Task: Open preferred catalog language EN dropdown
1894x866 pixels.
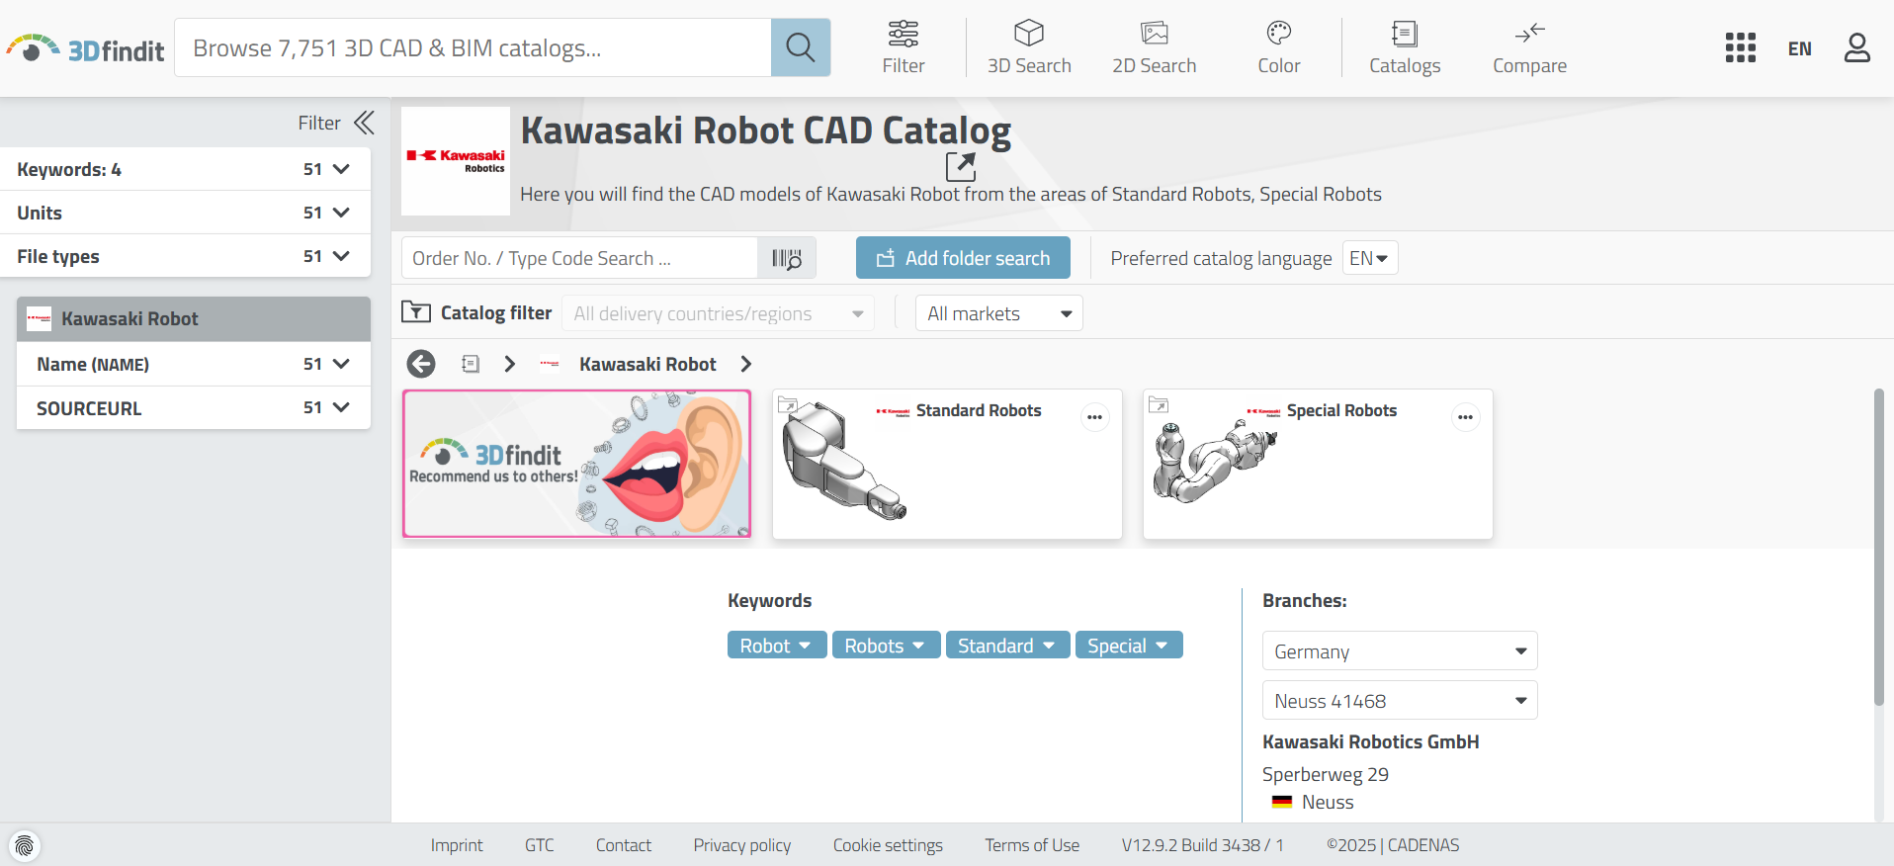Action: point(1369,258)
